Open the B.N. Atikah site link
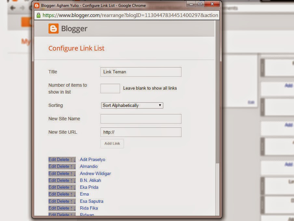This screenshot has height=221, width=294. click(90, 180)
